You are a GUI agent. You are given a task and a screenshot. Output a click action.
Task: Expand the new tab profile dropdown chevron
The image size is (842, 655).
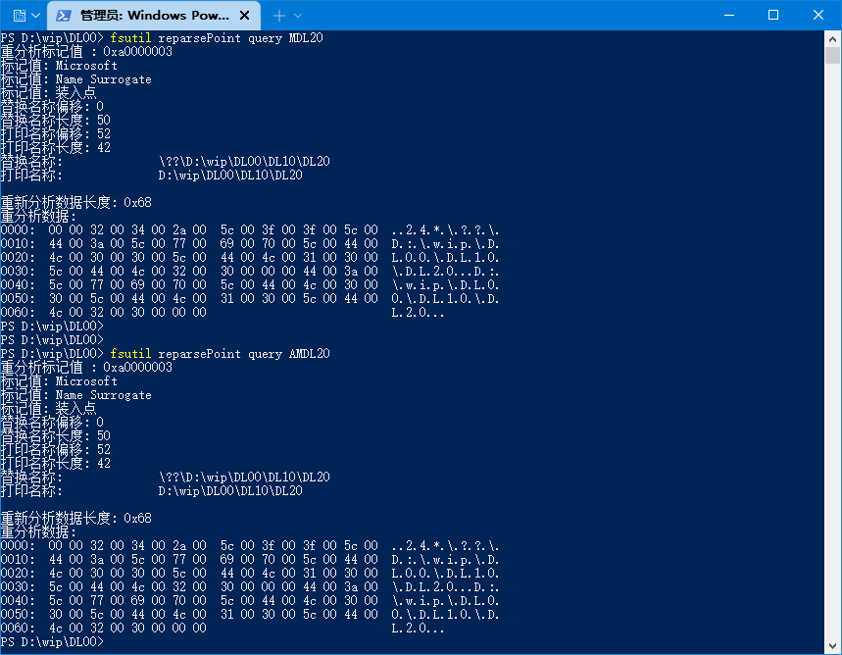point(298,16)
